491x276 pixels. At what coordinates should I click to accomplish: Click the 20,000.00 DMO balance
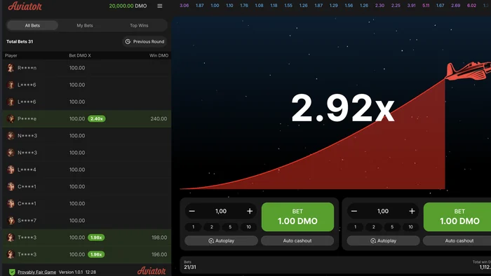click(128, 6)
